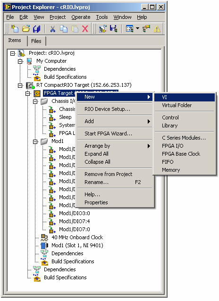Click the Cut scissors icon

click(x=52, y=29)
